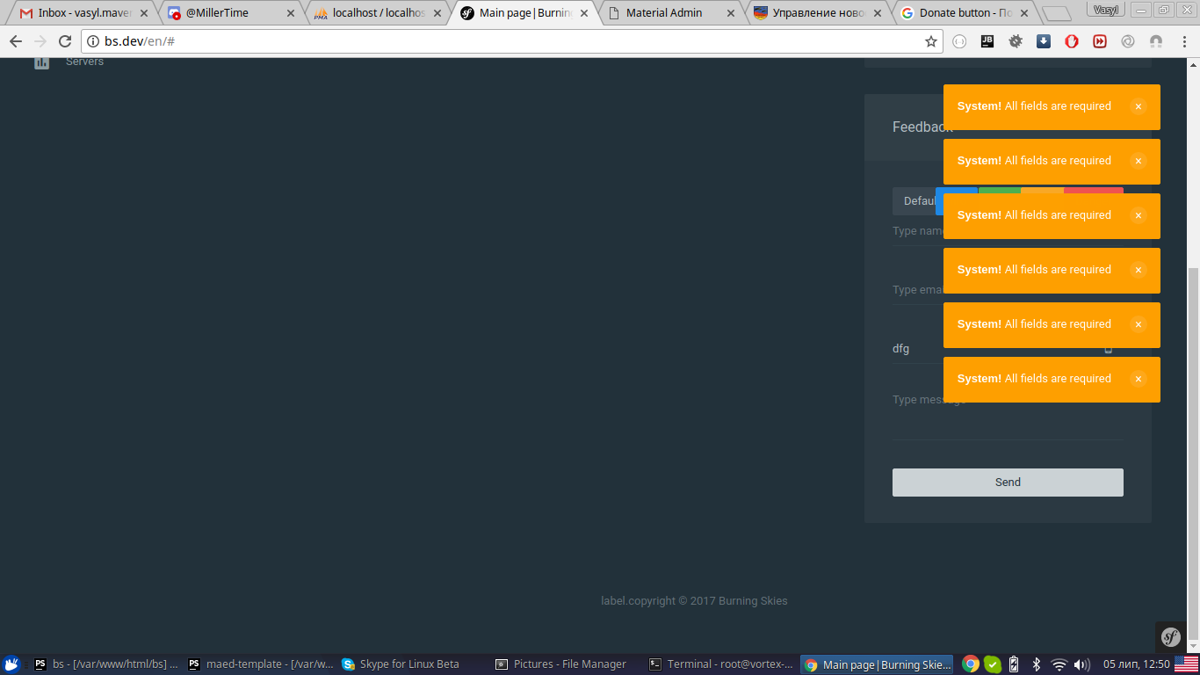Click the green checkmark tray icon

[993, 664]
